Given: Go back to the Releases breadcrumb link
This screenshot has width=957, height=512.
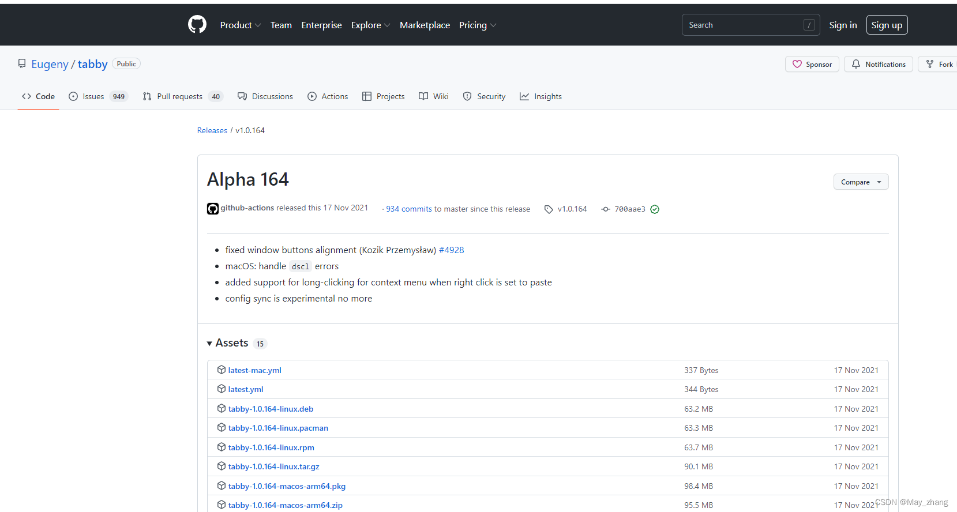Looking at the screenshot, I should tap(212, 130).
